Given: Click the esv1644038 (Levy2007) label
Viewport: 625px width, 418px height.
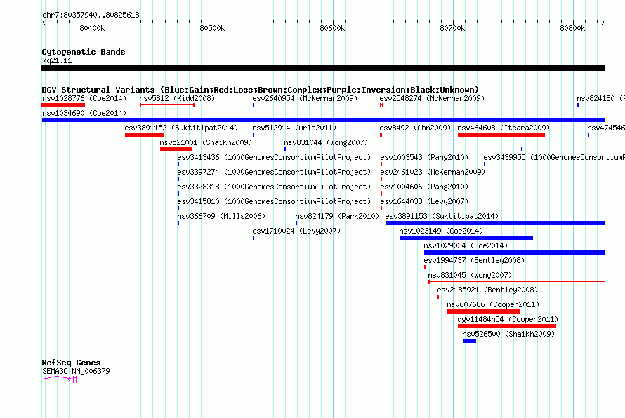Looking at the screenshot, I should pos(424,201).
